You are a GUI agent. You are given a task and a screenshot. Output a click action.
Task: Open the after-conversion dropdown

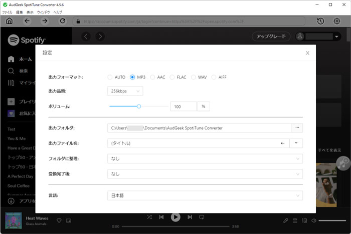point(205,174)
